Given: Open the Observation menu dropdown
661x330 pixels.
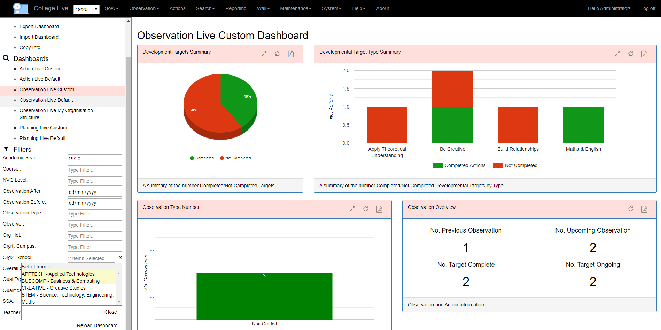Looking at the screenshot, I should (144, 8).
